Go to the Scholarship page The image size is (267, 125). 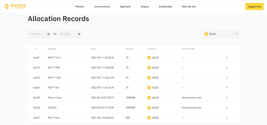[165, 6]
